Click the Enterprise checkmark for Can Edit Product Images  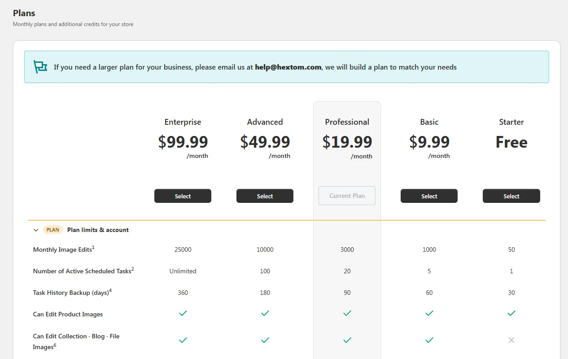click(183, 313)
